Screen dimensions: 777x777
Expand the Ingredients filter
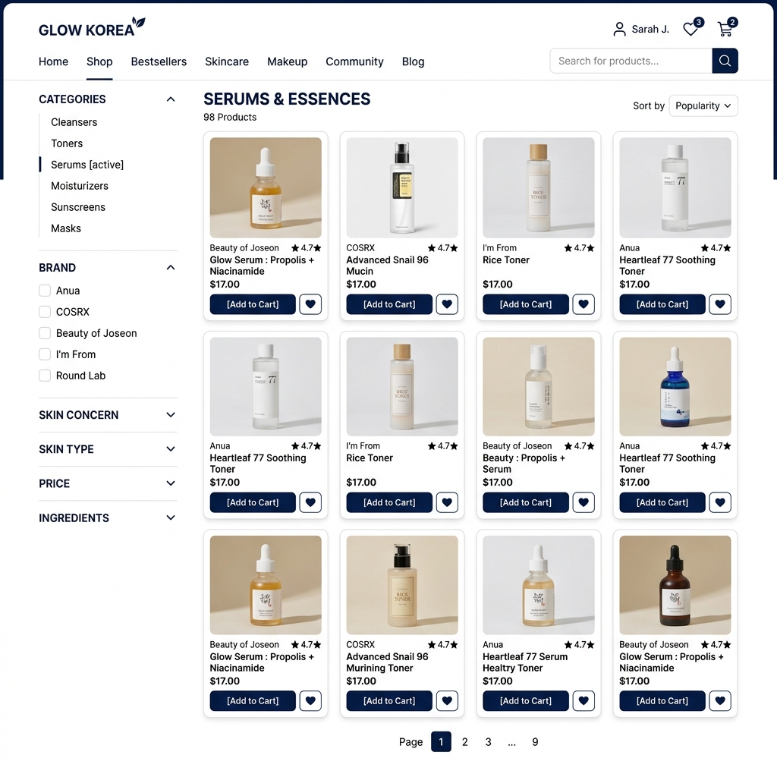171,517
